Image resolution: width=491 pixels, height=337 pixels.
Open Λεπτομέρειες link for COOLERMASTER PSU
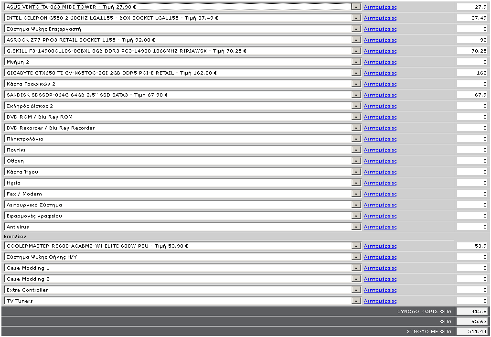click(380, 246)
